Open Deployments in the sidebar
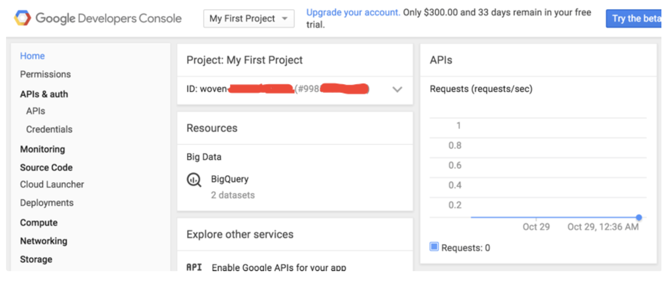The width and height of the screenshot is (664, 297). click(47, 203)
